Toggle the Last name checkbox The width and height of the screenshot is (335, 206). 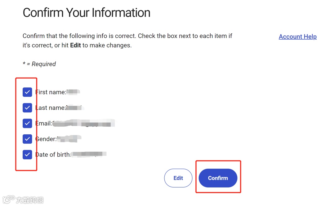coord(27,108)
